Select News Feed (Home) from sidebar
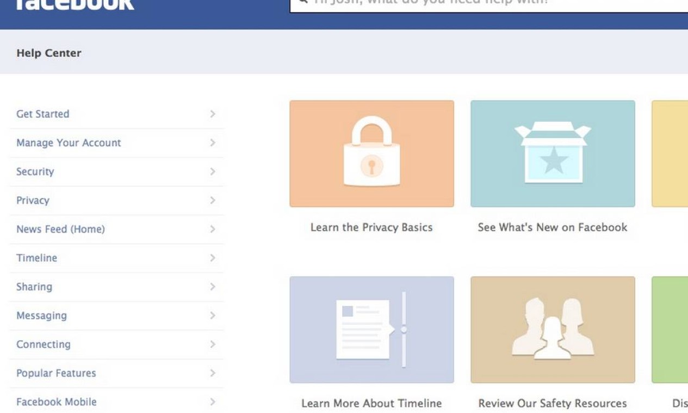Screen dimensions: 688x413 tap(60, 229)
